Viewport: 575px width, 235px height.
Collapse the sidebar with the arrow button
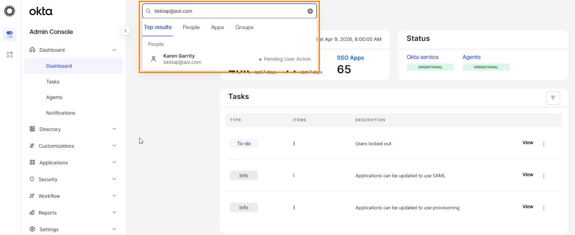click(x=126, y=31)
